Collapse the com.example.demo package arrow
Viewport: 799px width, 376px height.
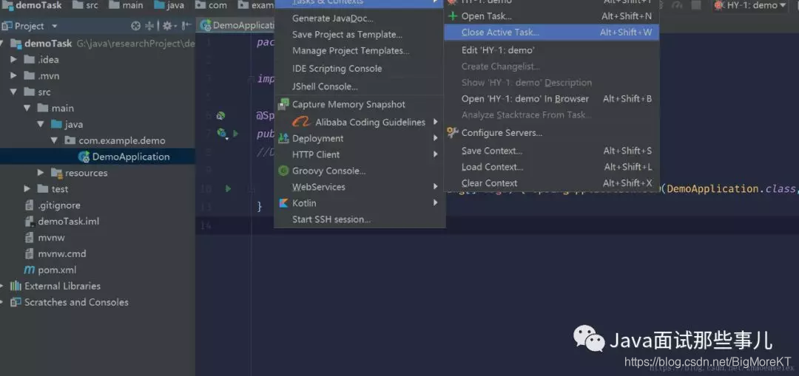pyautogui.click(x=55, y=140)
